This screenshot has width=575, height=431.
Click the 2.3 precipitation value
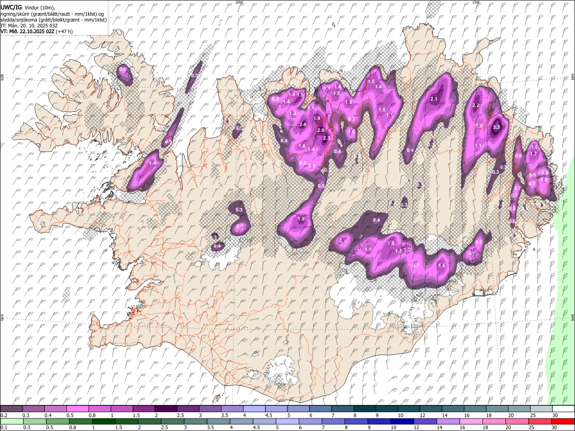pos(327,138)
